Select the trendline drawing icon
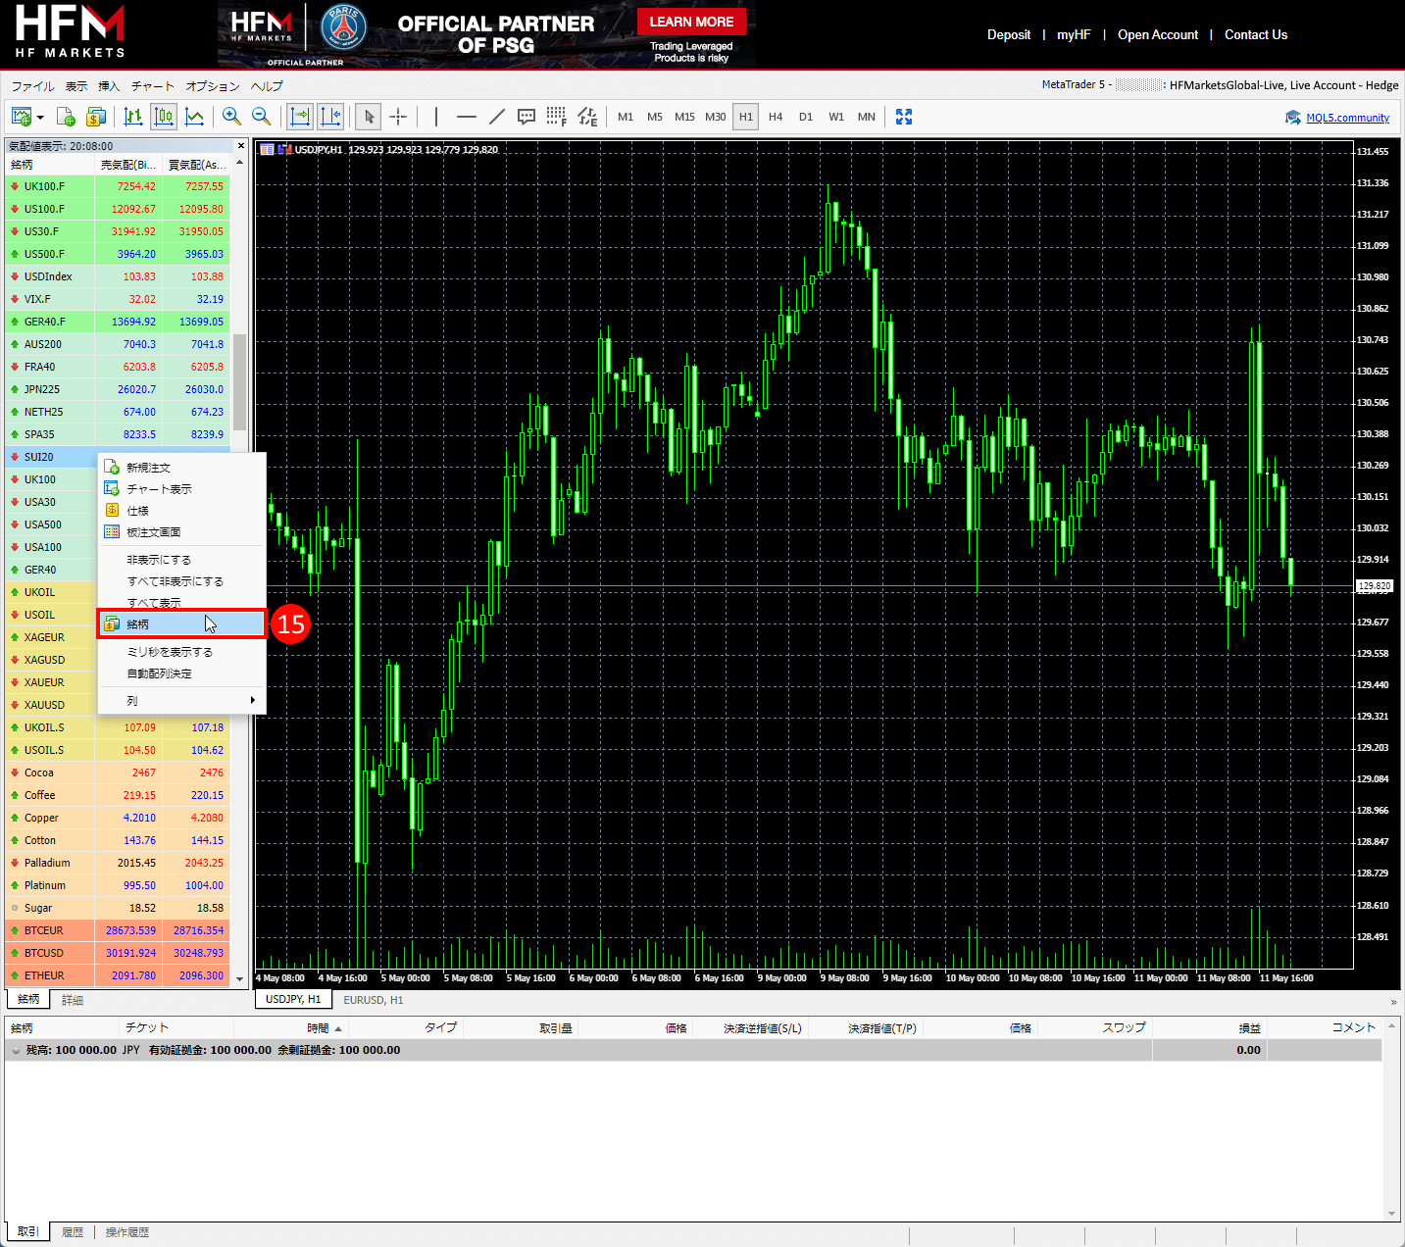The height and width of the screenshot is (1247, 1405). tap(497, 117)
